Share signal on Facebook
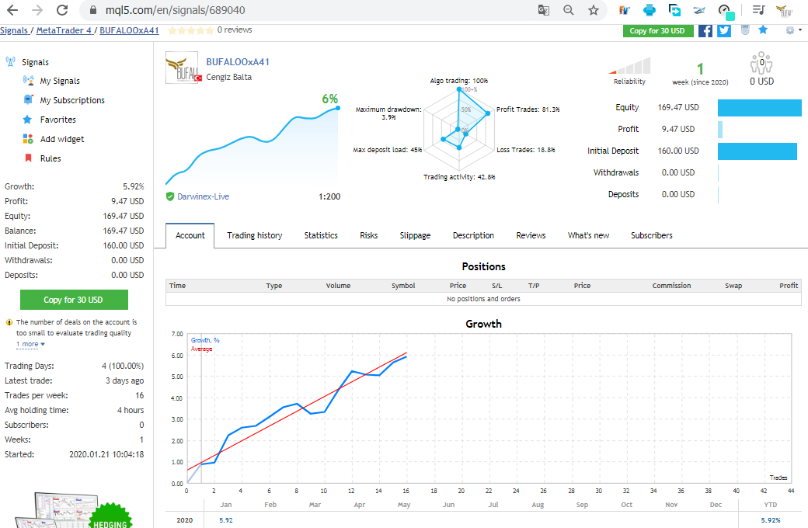The width and height of the screenshot is (808, 528). [705, 30]
